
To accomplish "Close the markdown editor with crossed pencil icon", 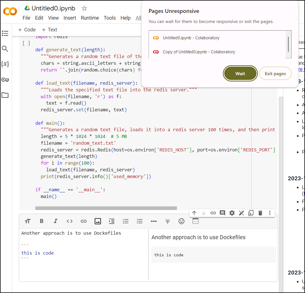I will point(241,213).
